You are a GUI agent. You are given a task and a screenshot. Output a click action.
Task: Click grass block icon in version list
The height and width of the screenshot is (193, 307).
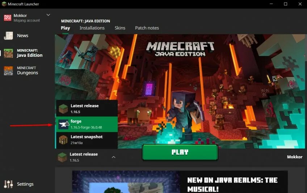click(x=63, y=109)
